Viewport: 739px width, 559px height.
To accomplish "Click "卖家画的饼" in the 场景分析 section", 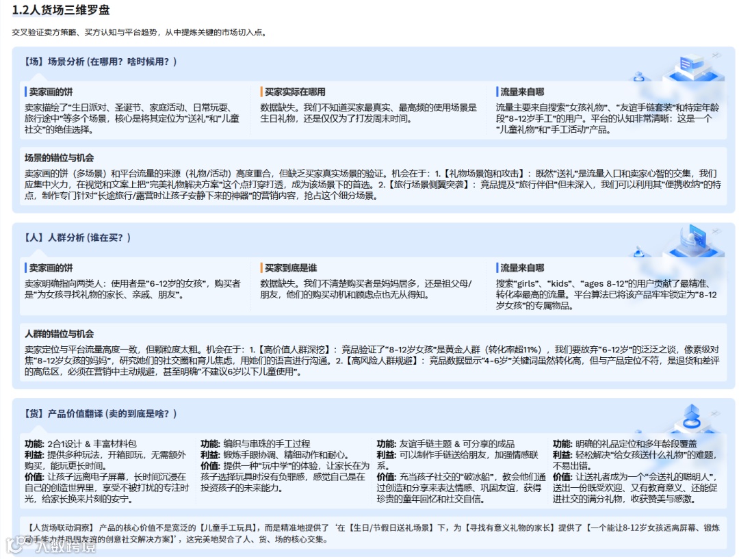I will point(51,92).
